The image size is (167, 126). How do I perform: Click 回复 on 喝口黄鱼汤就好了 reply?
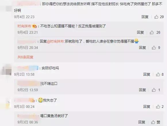click(x=142, y=122)
